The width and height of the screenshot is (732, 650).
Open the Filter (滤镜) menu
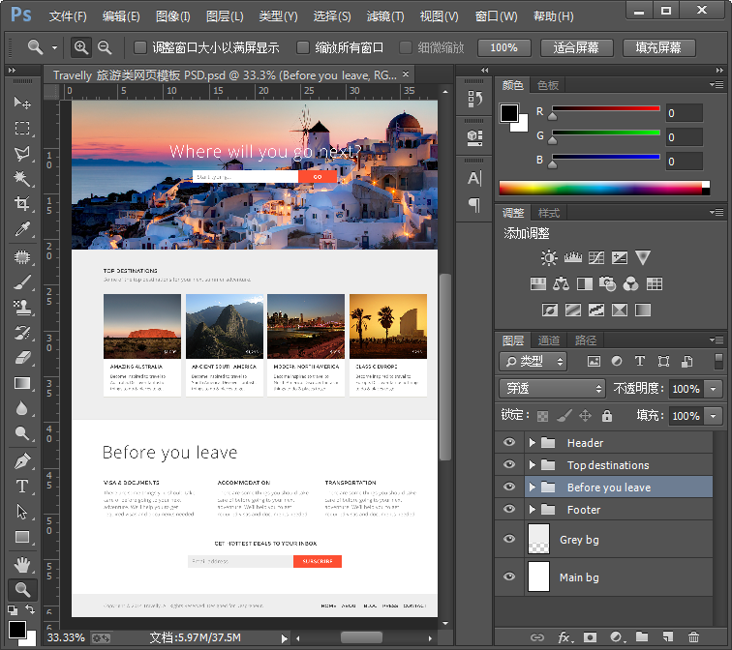click(x=385, y=16)
